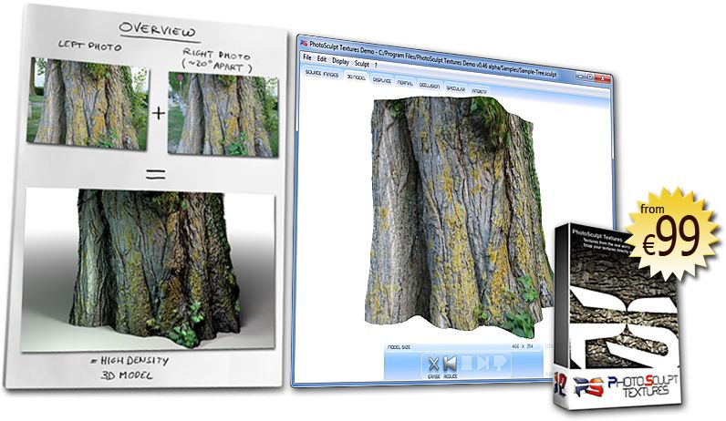Image resolution: width=726 pixels, height=421 pixels.
Task: Open the Display menu
Action: pyautogui.click(x=340, y=61)
